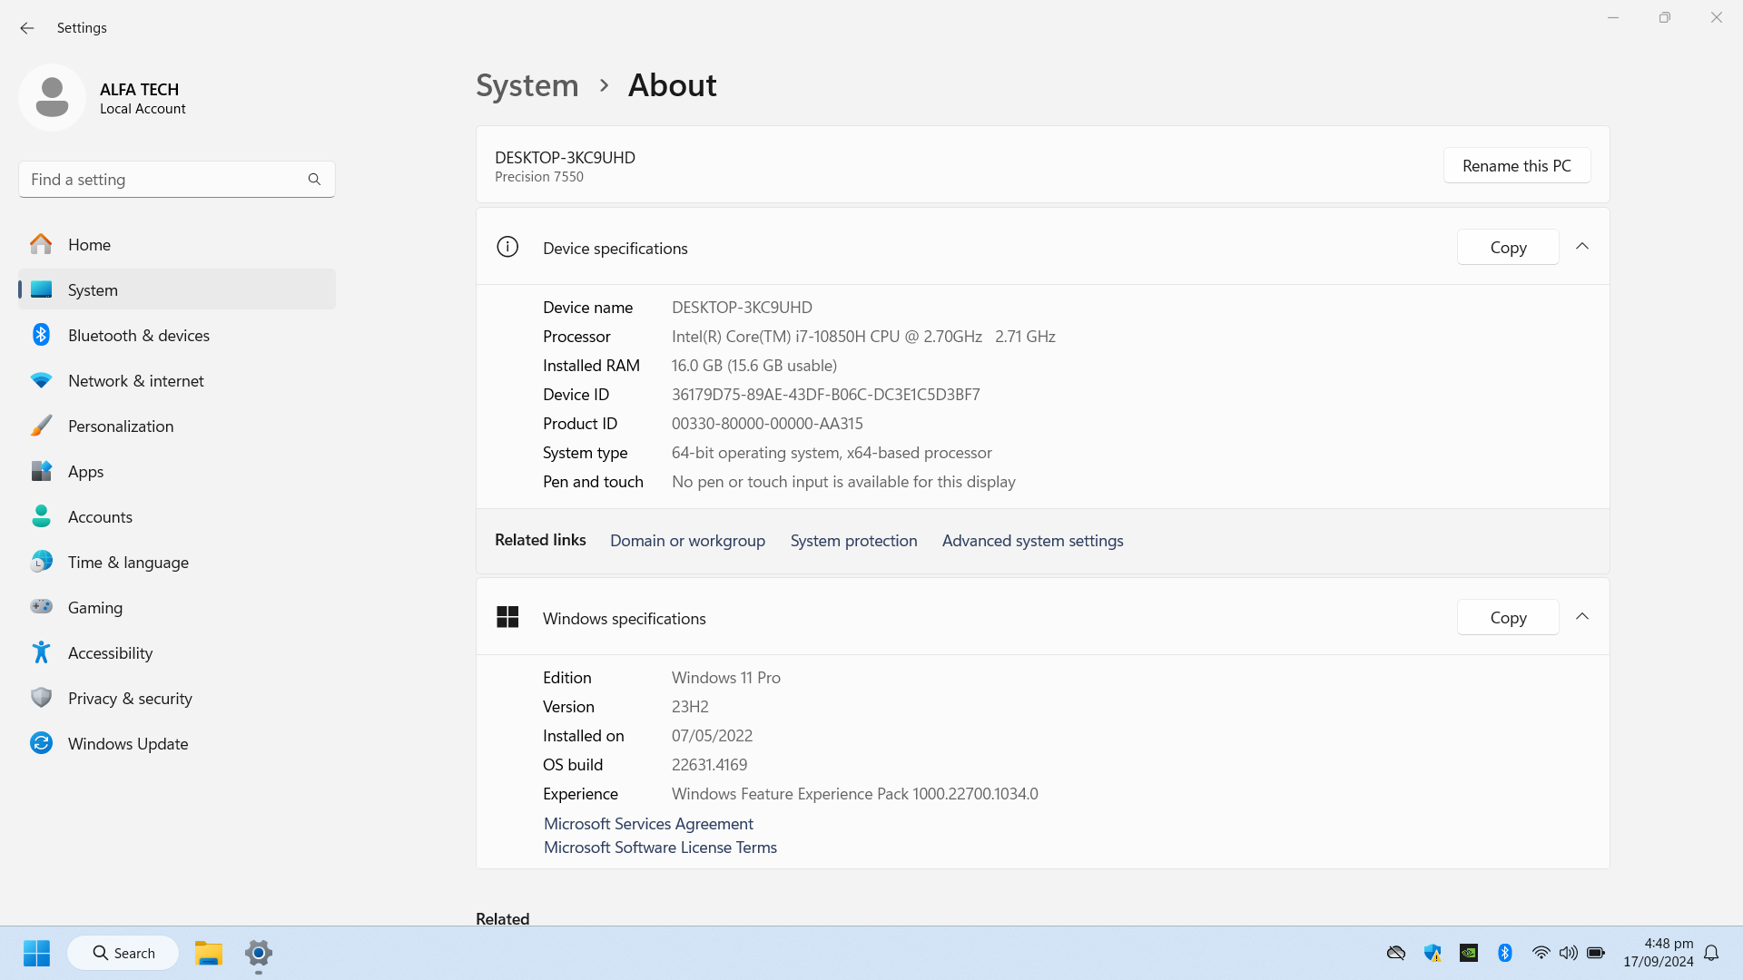Click the OneDrive cloud tray icon
The width and height of the screenshot is (1743, 980).
click(x=1396, y=953)
